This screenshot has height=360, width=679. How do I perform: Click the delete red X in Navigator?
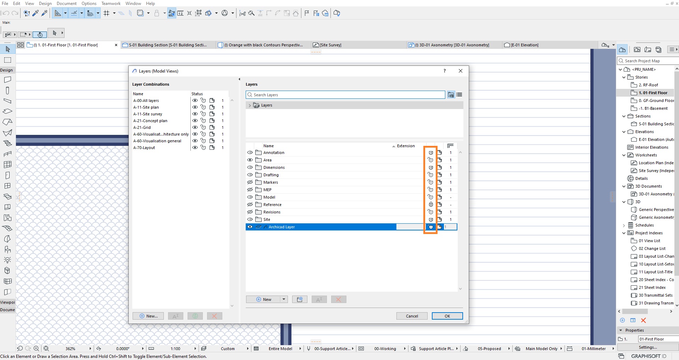[644, 320]
